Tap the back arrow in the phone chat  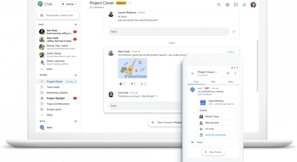click(193, 73)
